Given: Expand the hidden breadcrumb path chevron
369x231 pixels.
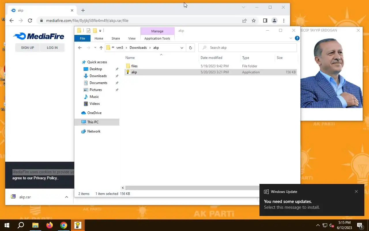Looking at the screenshot, I should (x=113, y=48).
